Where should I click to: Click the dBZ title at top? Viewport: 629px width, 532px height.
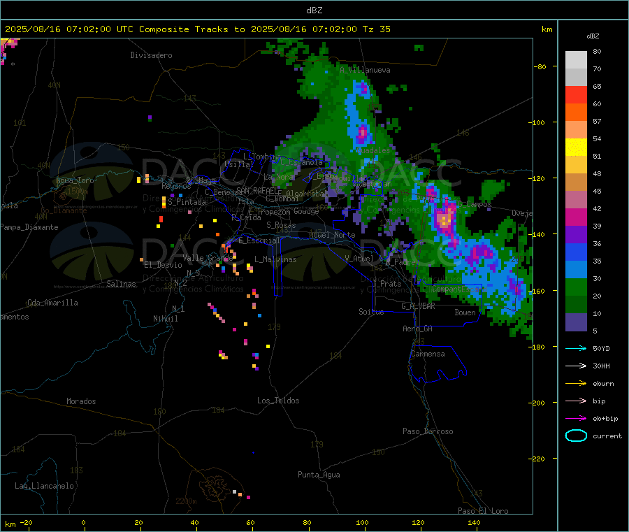314,10
